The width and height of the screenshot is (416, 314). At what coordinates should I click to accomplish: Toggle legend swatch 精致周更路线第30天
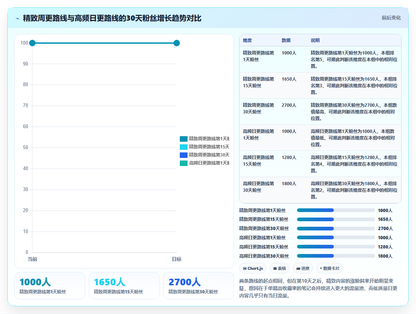pos(183,155)
